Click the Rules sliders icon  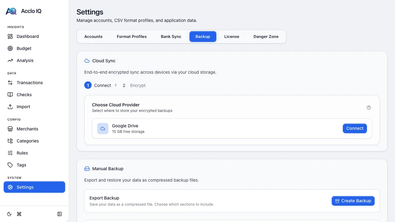[x=10, y=153]
